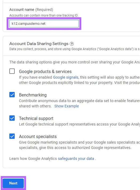Open help icon beside Account Data Sharing Settings
The width and height of the screenshot is (140, 190).
(72, 44)
